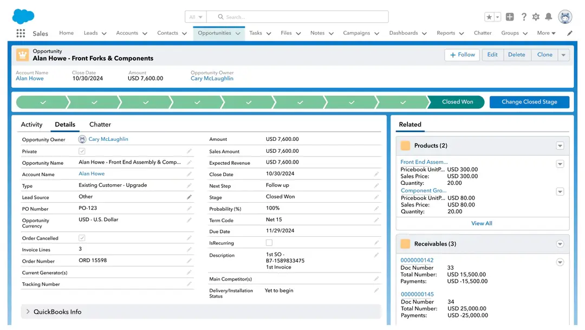
Task: Click the Products related list icon
Action: click(x=405, y=146)
